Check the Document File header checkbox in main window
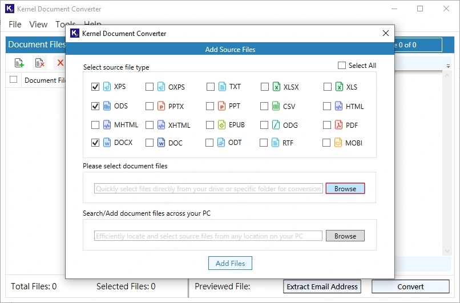460x303 pixels. (x=14, y=79)
